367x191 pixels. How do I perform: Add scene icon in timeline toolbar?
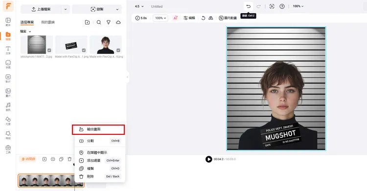[x=45, y=159]
